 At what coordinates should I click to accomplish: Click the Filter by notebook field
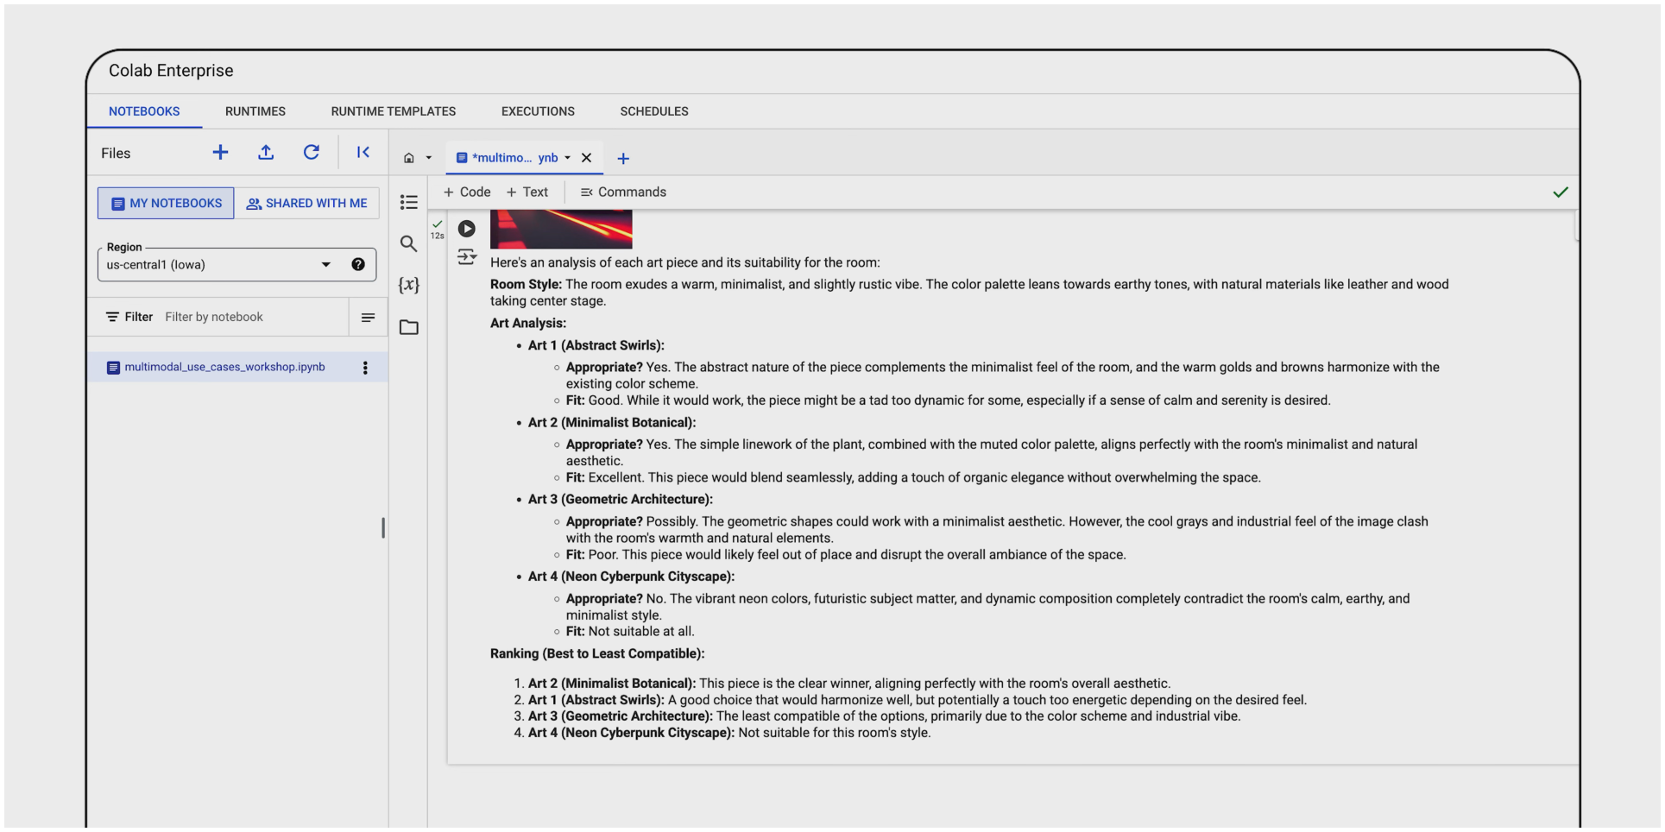250,317
